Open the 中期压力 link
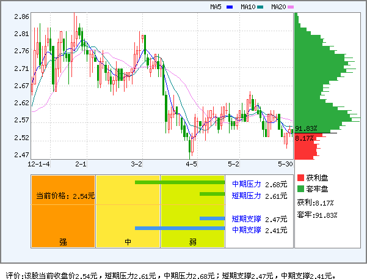Image resolution: width=367 pixels, height=279 pixels. tap(246, 184)
